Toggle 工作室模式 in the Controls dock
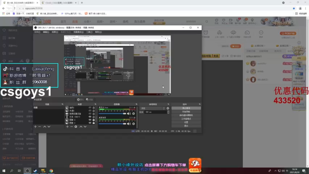This screenshot has width=309, height=174. pyautogui.click(x=186, y=119)
